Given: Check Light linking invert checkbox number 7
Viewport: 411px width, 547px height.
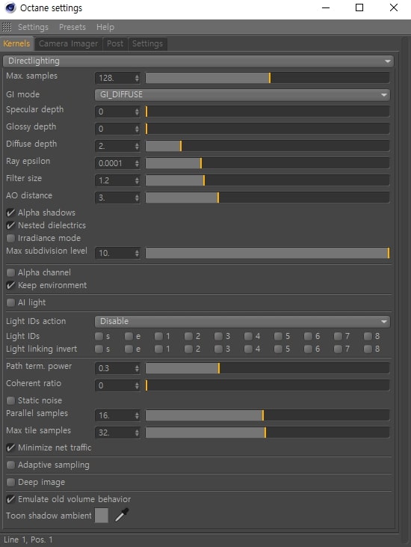Looking at the screenshot, I should pyautogui.click(x=338, y=349).
